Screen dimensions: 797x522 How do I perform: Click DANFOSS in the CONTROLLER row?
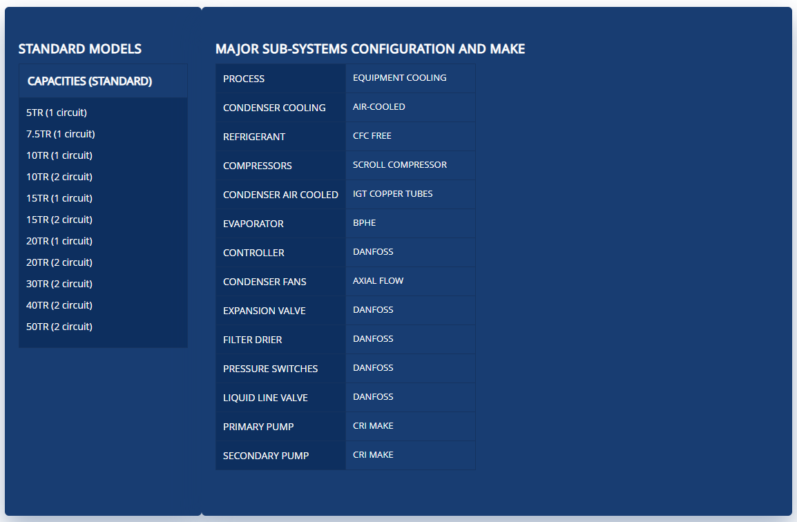[373, 251]
